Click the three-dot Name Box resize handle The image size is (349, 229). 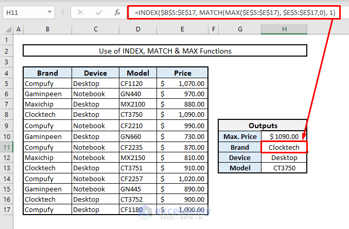[x=63, y=12]
